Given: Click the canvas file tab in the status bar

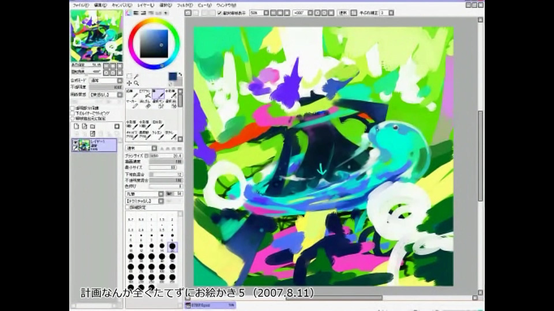Looking at the screenshot, I should [210, 305].
